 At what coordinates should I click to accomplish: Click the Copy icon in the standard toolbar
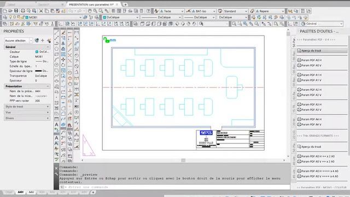pyautogui.click(x=46, y=11)
